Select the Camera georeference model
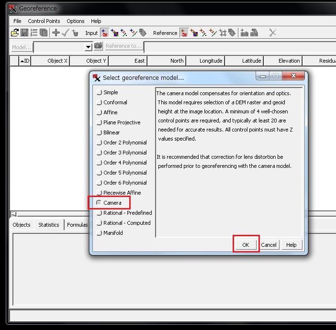 [99, 203]
